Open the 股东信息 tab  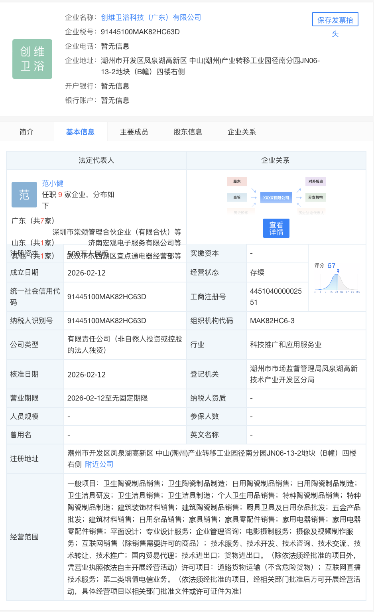187,132
